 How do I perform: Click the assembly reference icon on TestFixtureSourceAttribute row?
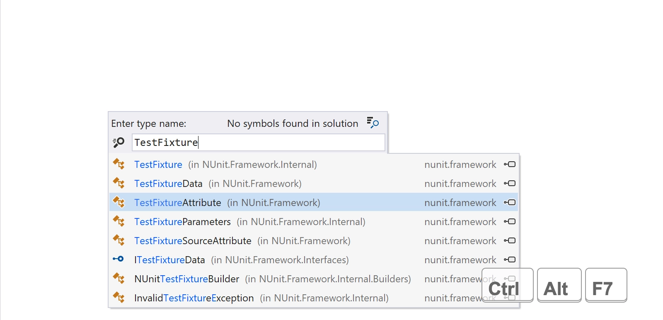tap(510, 241)
